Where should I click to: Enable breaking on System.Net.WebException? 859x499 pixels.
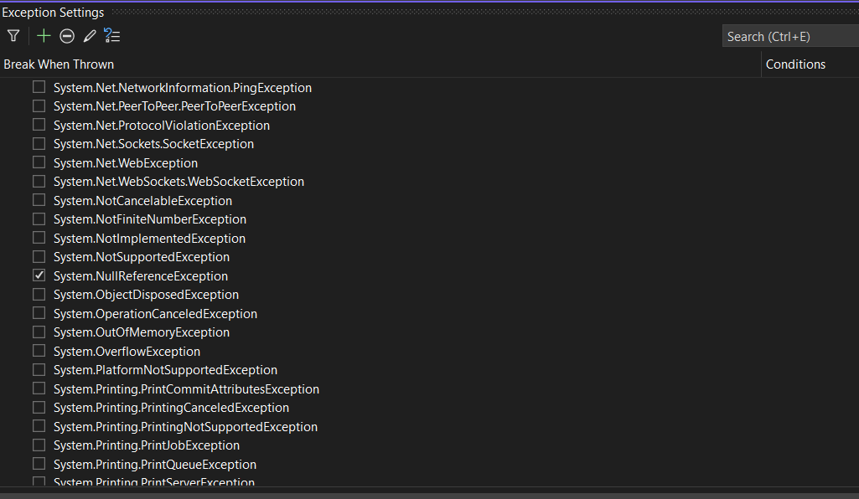(39, 162)
